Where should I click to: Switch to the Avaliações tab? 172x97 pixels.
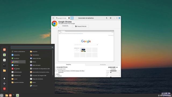[103, 65]
